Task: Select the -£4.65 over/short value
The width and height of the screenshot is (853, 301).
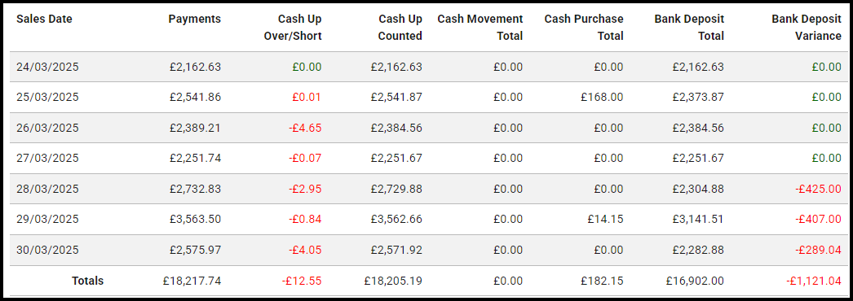Action: coord(305,128)
